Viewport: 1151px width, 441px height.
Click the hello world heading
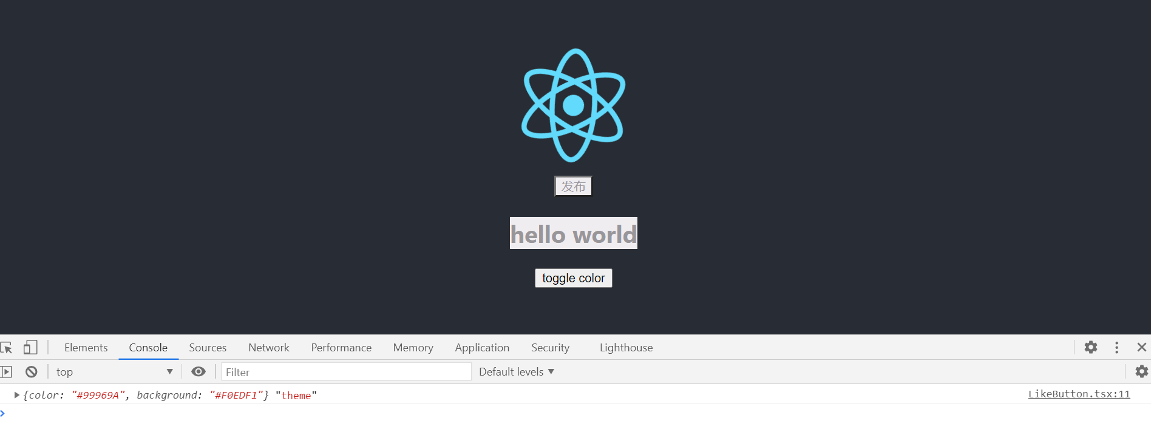574,233
